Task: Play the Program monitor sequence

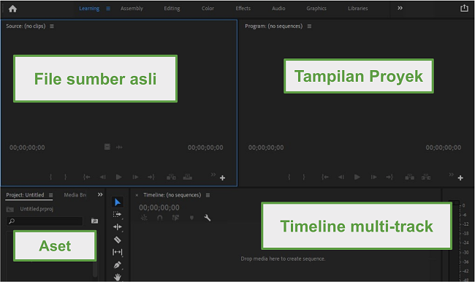Action: [x=357, y=177]
